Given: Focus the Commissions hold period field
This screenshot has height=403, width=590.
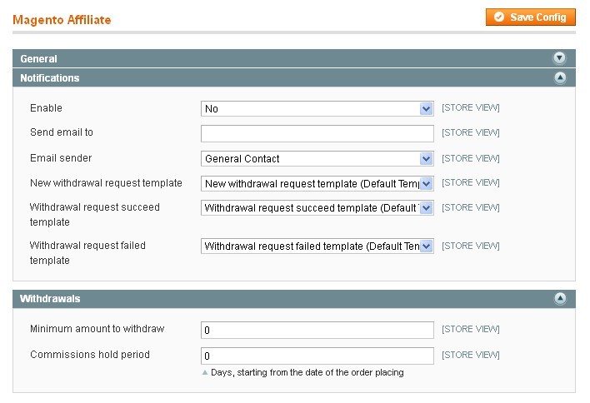Looking at the screenshot, I should [x=317, y=356].
